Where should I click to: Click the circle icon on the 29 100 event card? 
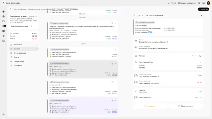(x=112, y=63)
